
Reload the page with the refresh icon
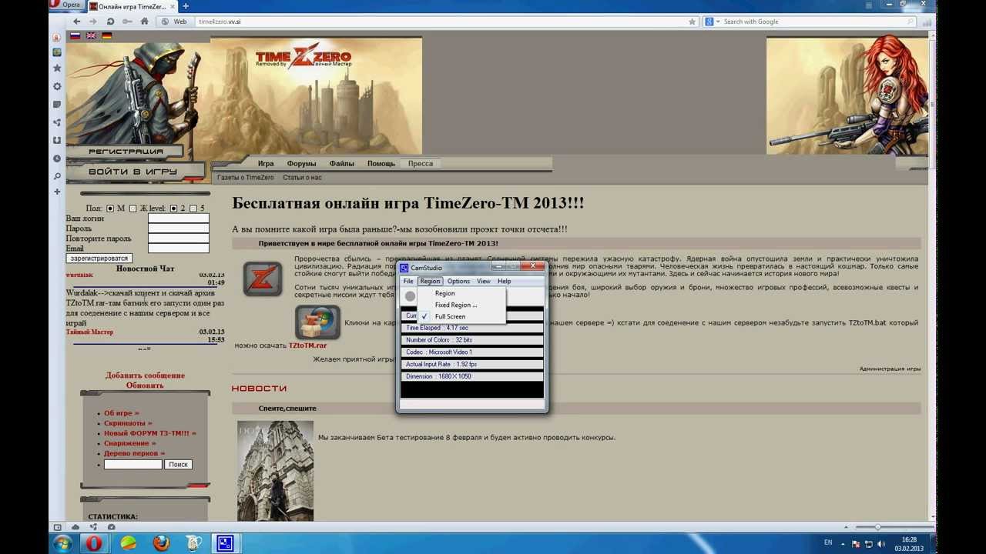pyautogui.click(x=111, y=22)
